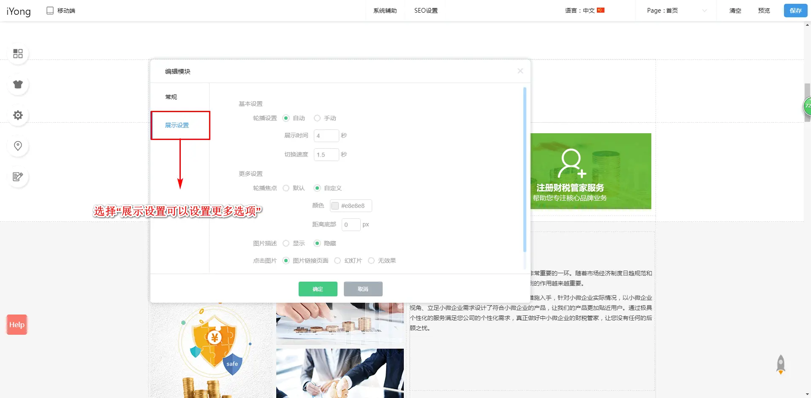Open the pink Help widget

click(x=16, y=325)
